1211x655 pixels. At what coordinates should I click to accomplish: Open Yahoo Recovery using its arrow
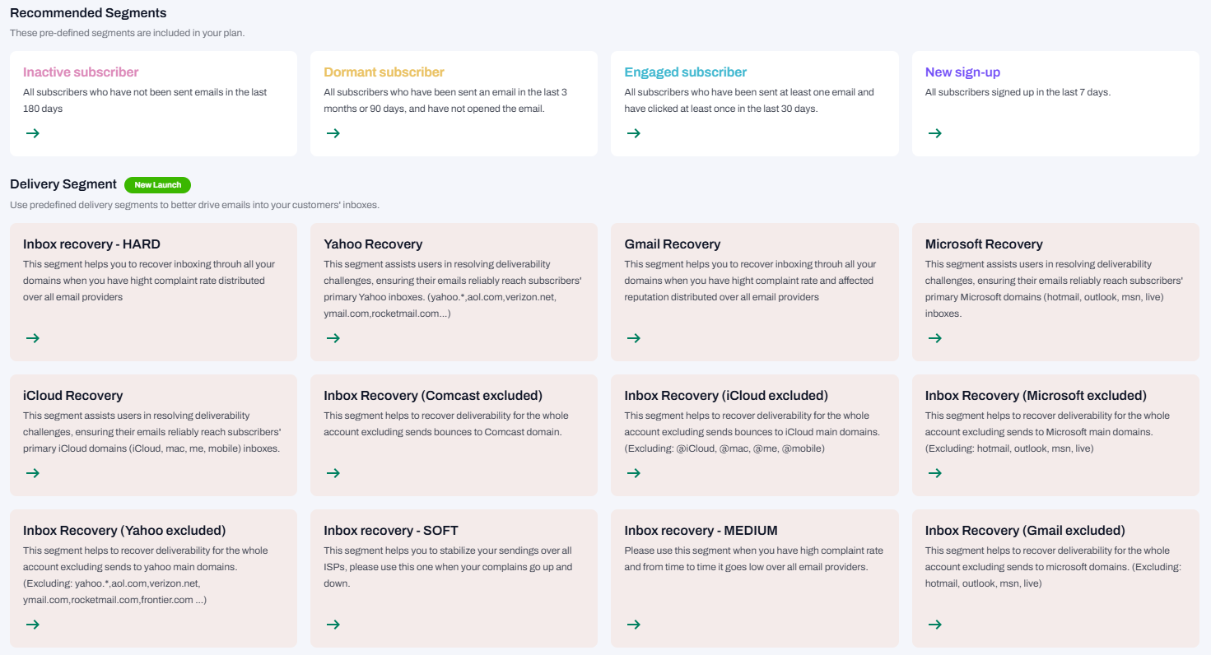[333, 338]
